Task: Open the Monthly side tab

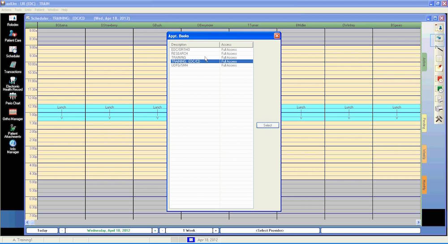Action: pyautogui.click(x=424, y=185)
